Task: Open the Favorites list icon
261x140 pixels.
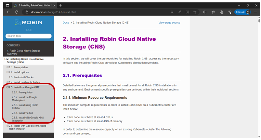Action: pyautogui.click(x=213, y=12)
